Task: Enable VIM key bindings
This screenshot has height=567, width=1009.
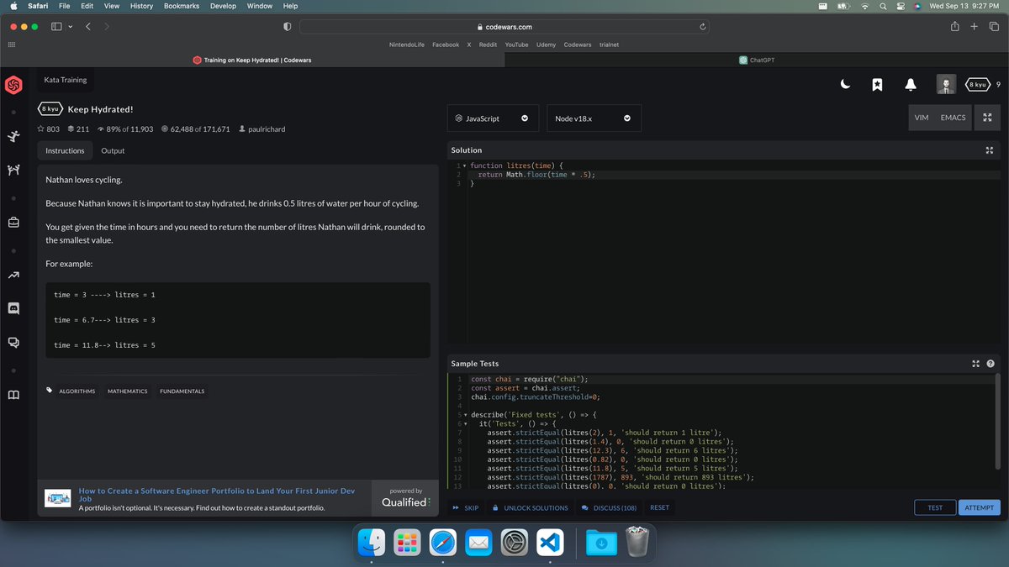Action: point(922,118)
